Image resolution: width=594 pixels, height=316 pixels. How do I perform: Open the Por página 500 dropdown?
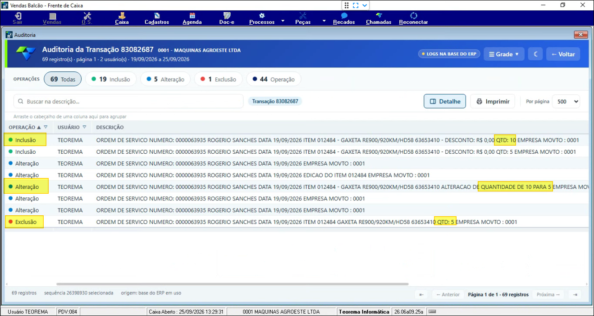(566, 102)
